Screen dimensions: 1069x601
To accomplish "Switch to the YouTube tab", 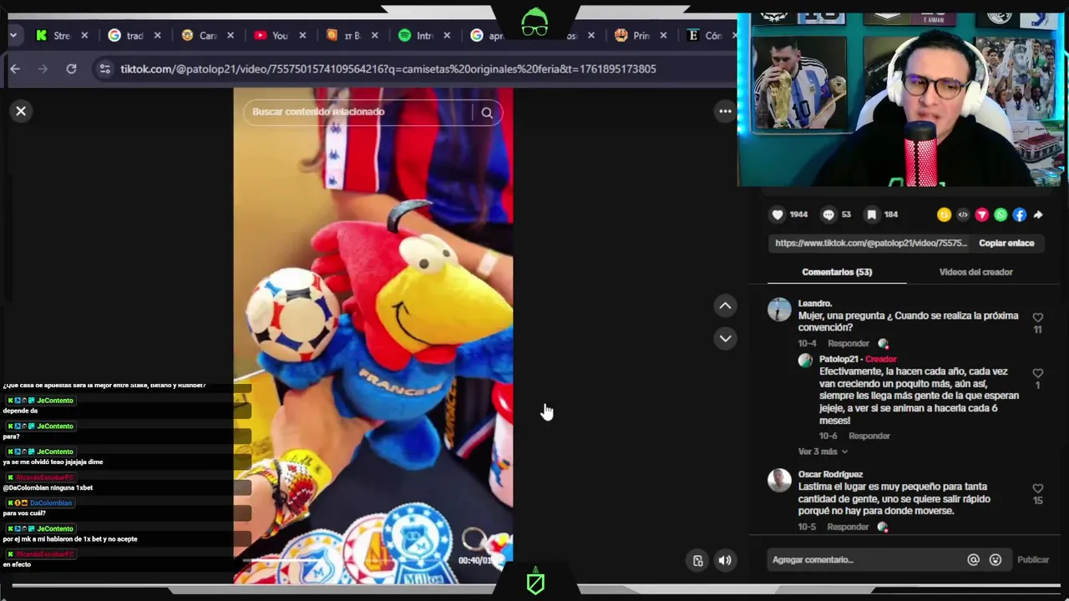I will click(x=271, y=36).
